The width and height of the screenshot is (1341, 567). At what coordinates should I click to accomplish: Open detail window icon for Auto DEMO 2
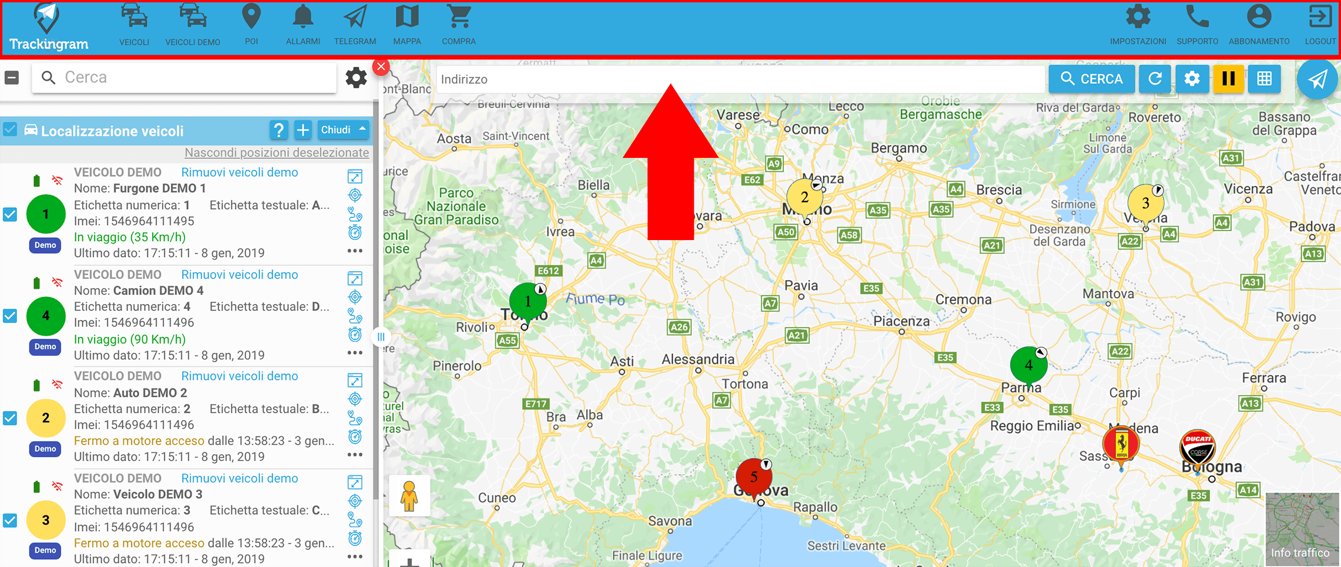click(355, 380)
